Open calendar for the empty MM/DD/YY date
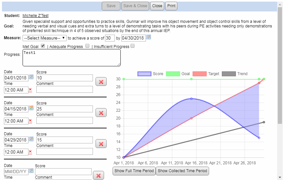Screen dimensions: 283x180 point(31,171)
